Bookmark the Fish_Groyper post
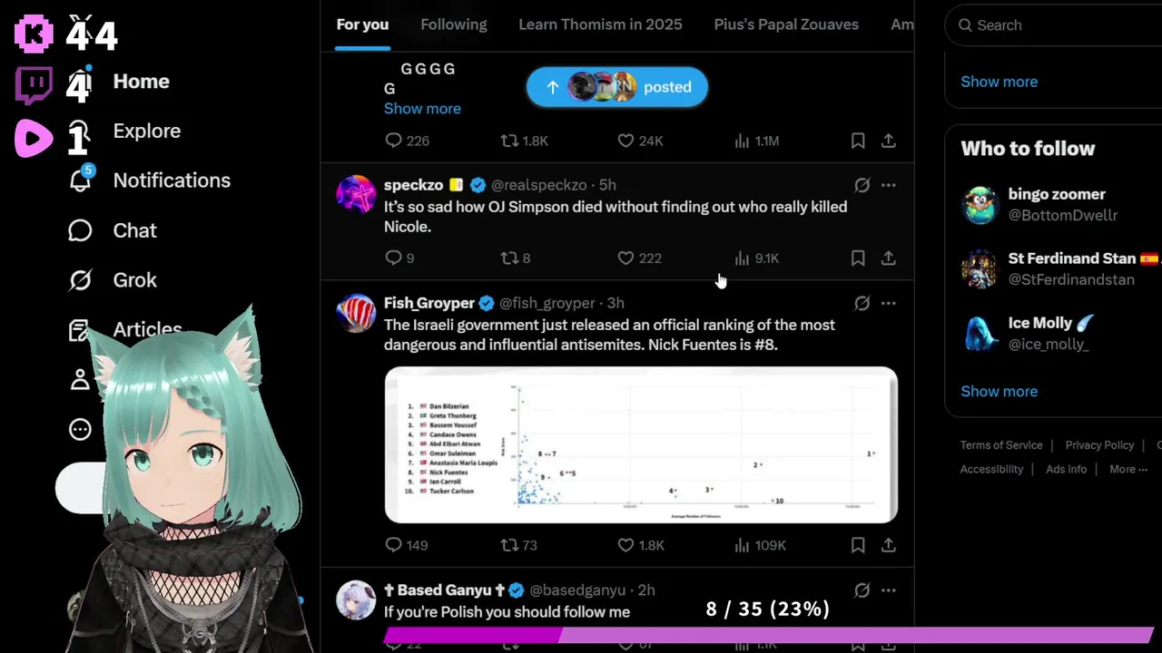1162x653 pixels. pyautogui.click(x=858, y=545)
